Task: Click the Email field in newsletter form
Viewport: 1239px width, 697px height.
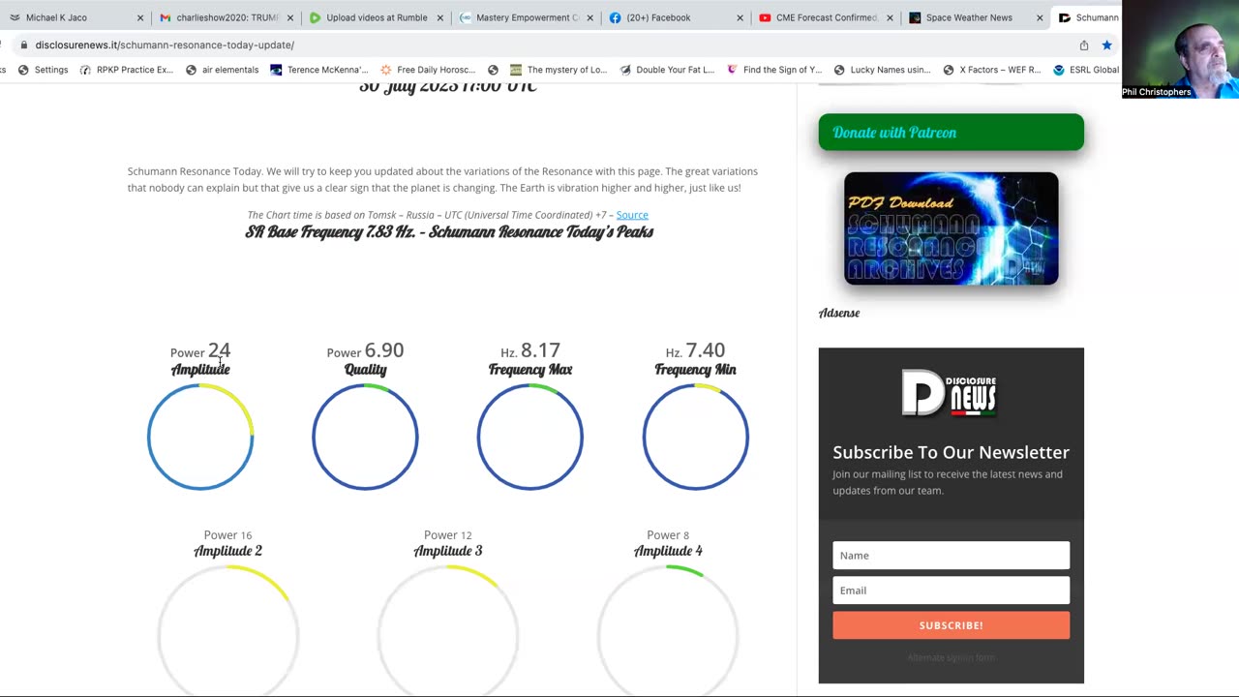Action: (x=951, y=590)
